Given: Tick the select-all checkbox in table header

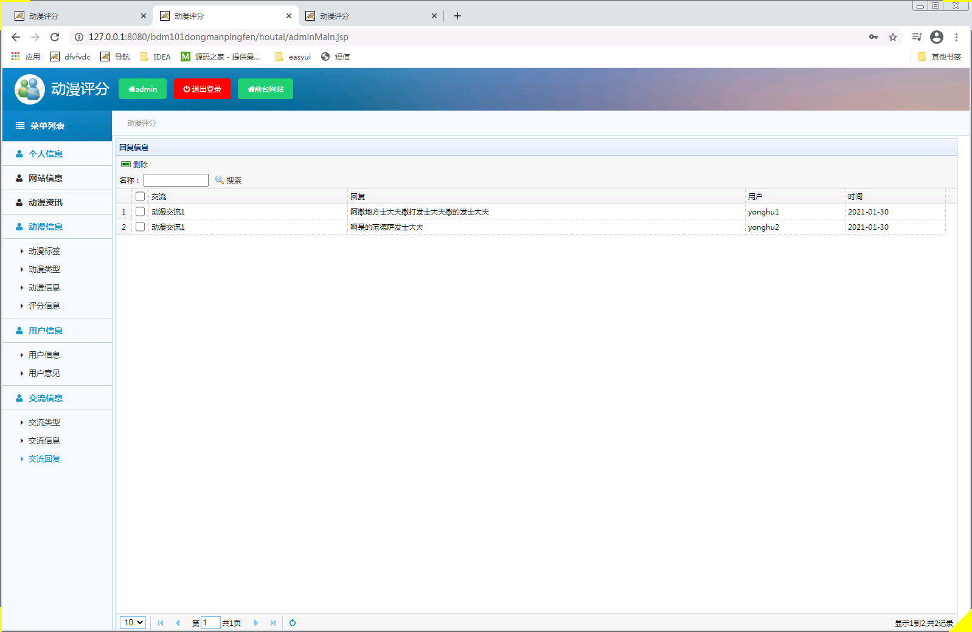Looking at the screenshot, I should [141, 196].
